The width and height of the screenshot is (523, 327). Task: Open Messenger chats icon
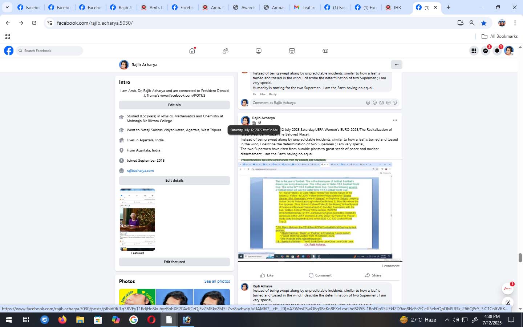click(486, 51)
